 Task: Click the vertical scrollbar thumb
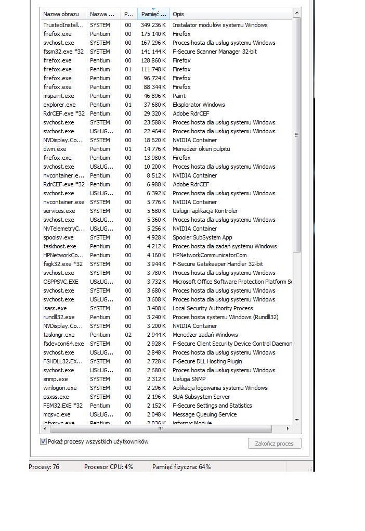coord(297,134)
